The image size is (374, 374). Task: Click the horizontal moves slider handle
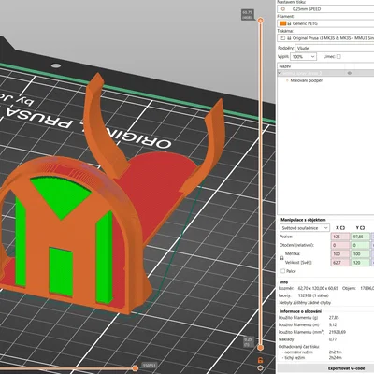135,368
